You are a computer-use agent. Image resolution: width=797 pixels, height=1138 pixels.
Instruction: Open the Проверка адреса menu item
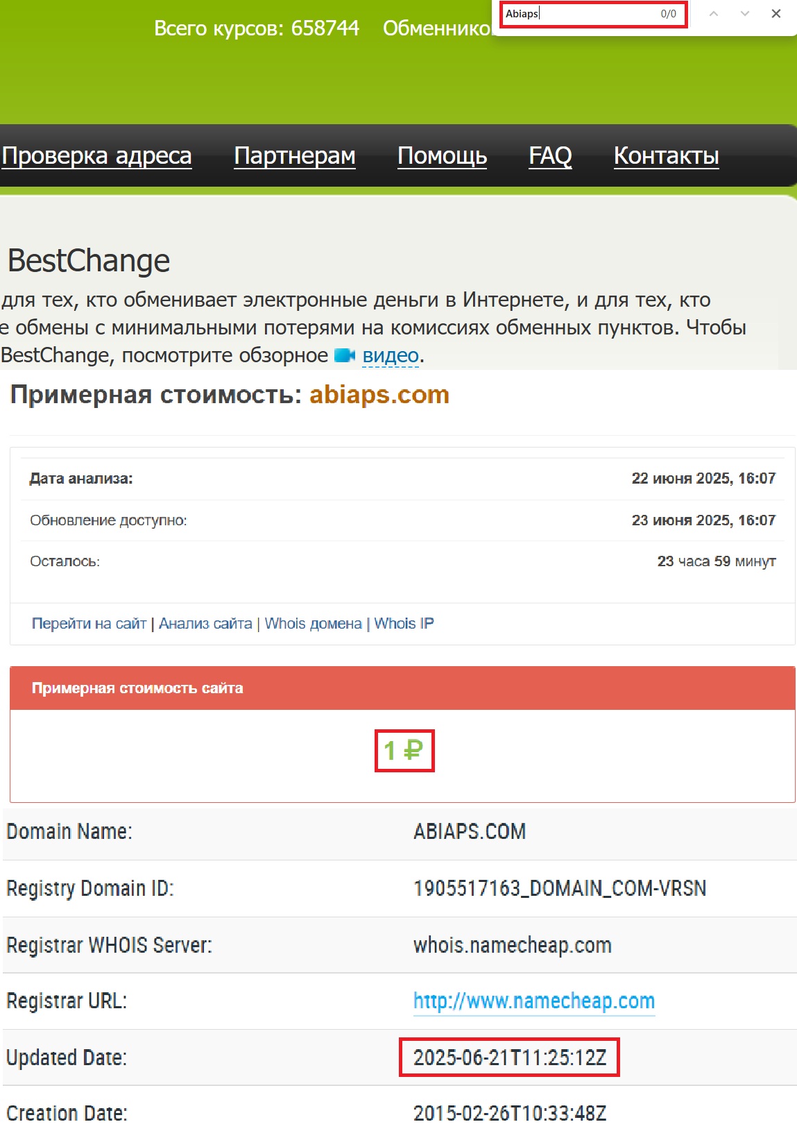point(96,155)
